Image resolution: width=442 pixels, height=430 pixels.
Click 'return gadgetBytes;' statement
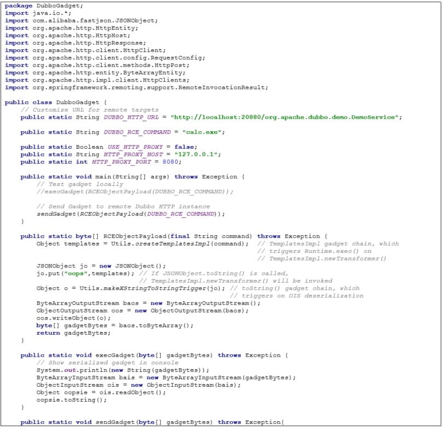(x=73, y=333)
